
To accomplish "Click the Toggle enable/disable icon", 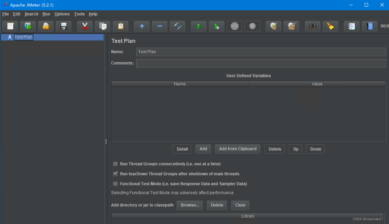I will click(x=177, y=26).
